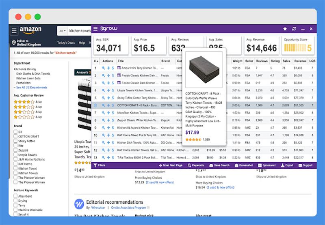
Task: Click the striped towels product image
Action: pyautogui.click(x=84, y=103)
